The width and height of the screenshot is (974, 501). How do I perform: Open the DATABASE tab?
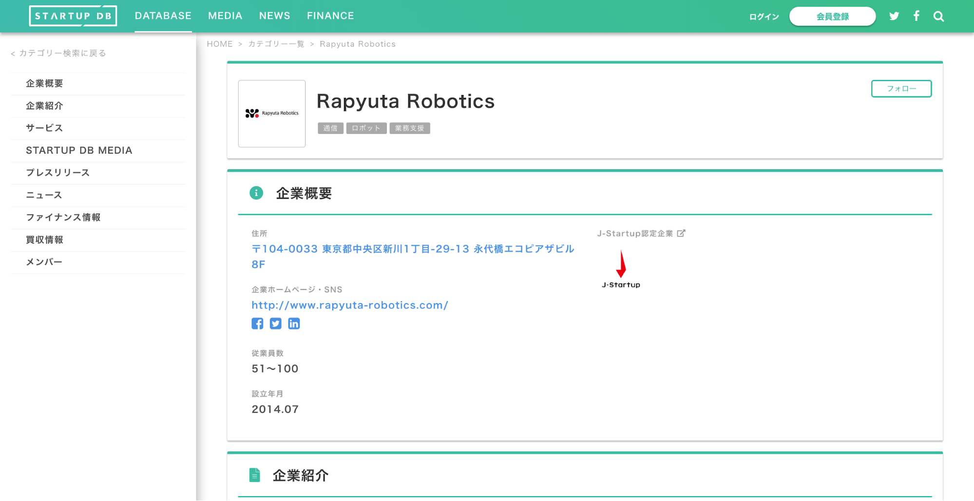coord(163,16)
